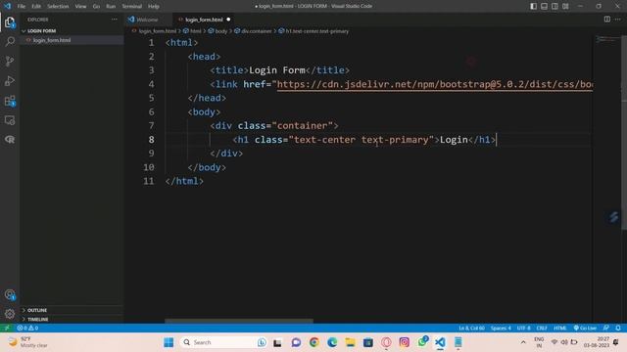Click the vertical scrollbar in editor
The height and width of the screenshot is (352, 627).
[x=624, y=132]
